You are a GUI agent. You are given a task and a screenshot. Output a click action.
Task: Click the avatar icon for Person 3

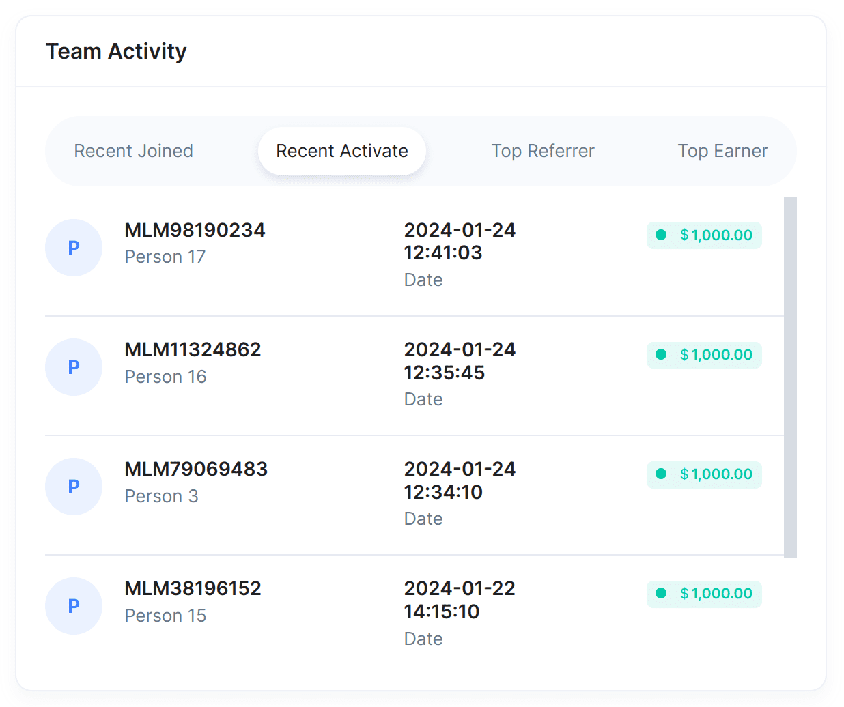point(74,487)
